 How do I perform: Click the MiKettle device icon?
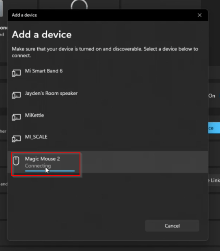16,117
